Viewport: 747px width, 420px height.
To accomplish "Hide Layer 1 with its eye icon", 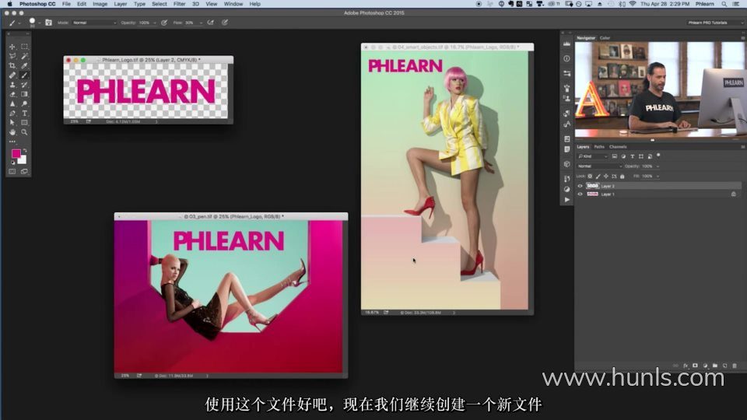I will pyautogui.click(x=580, y=194).
